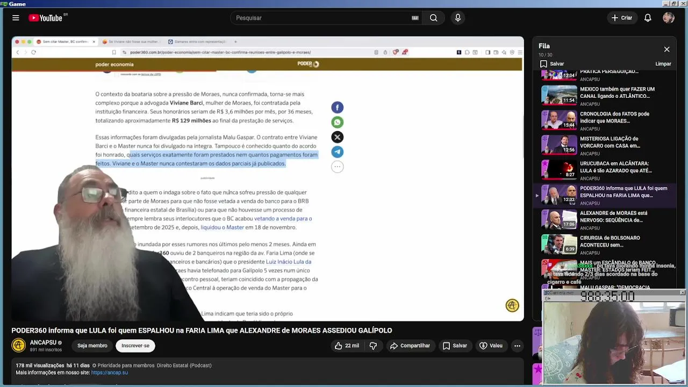The width and height of the screenshot is (688, 387).
Task: Open the Criar create menu
Action: (x=622, y=18)
